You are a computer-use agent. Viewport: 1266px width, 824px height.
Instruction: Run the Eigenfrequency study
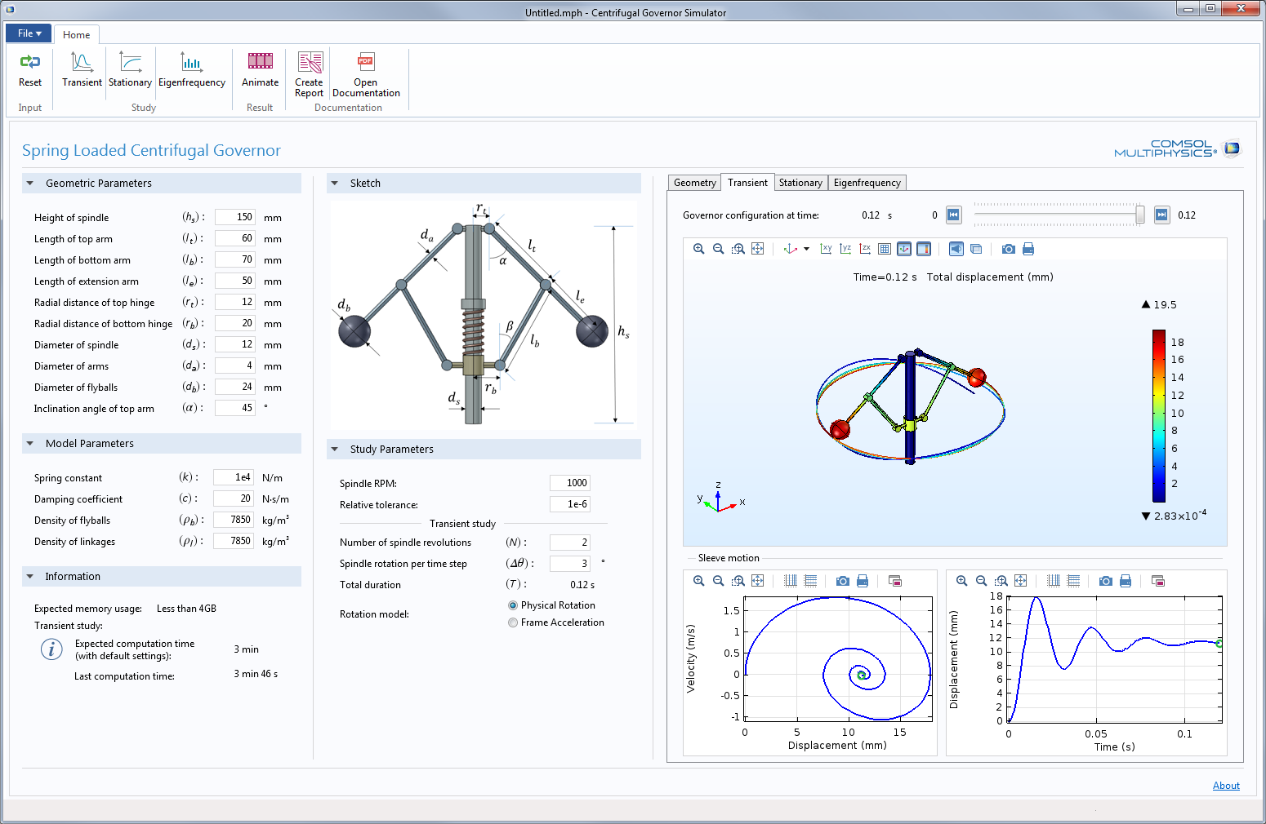point(191,63)
